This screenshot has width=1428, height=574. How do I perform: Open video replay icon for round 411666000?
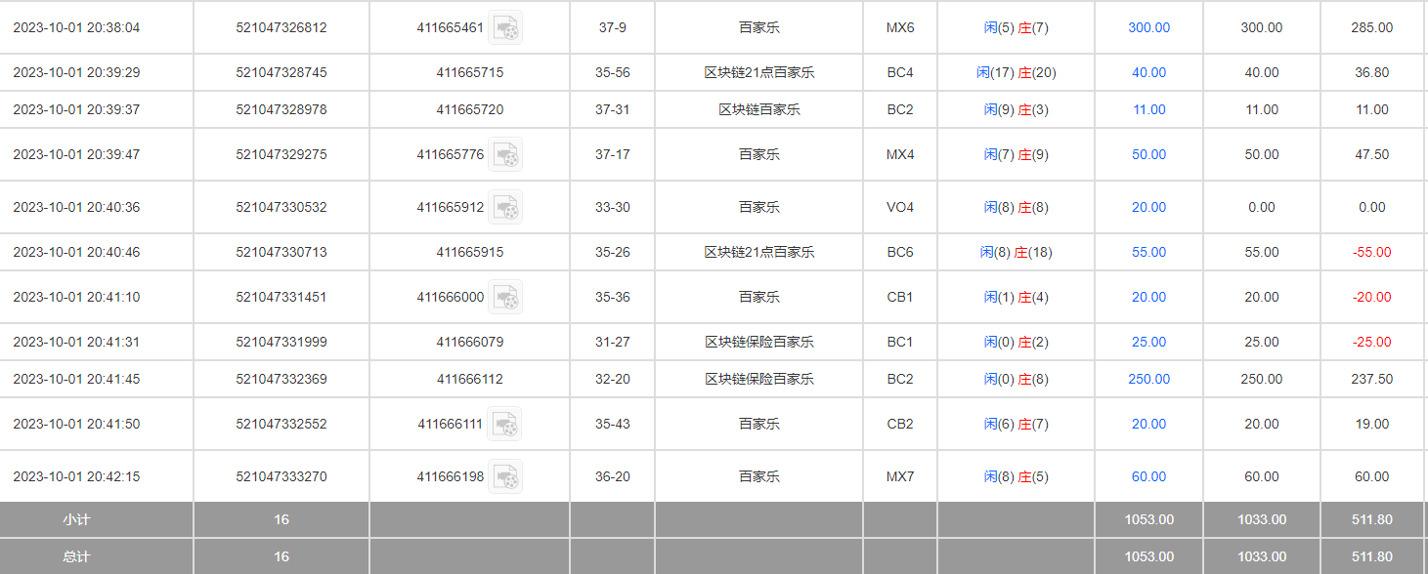505,297
